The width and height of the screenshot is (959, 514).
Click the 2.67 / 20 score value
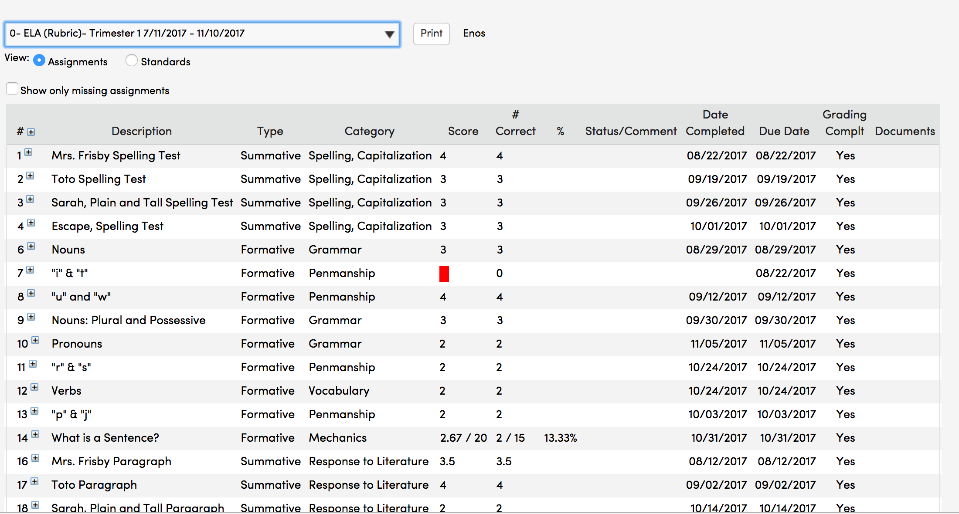coord(463,438)
